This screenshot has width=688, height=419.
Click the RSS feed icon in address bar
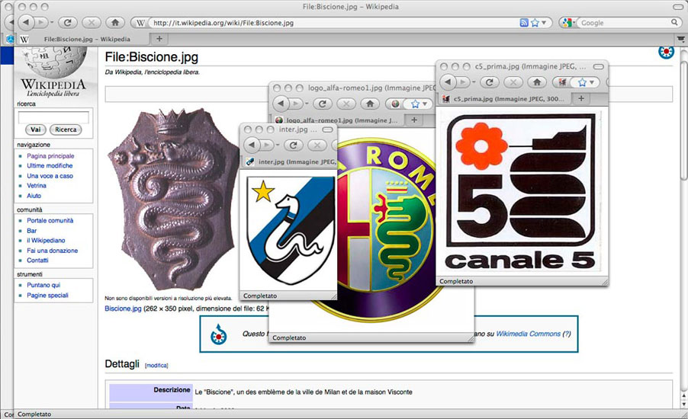[x=523, y=23]
